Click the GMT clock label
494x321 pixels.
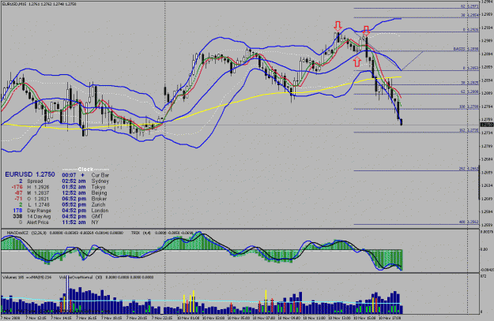tap(97, 217)
